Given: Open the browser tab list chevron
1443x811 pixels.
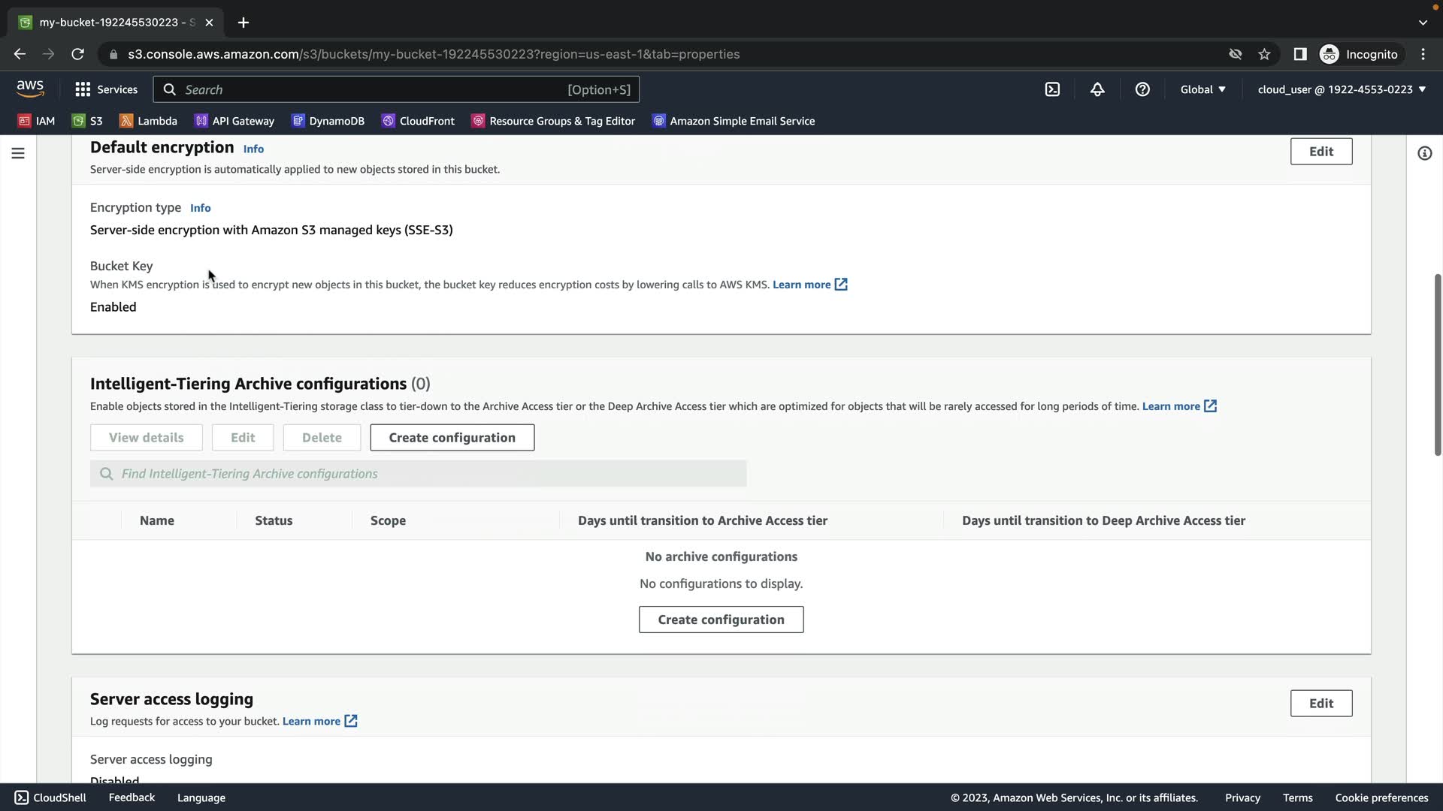Looking at the screenshot, I should [1423, 23].
